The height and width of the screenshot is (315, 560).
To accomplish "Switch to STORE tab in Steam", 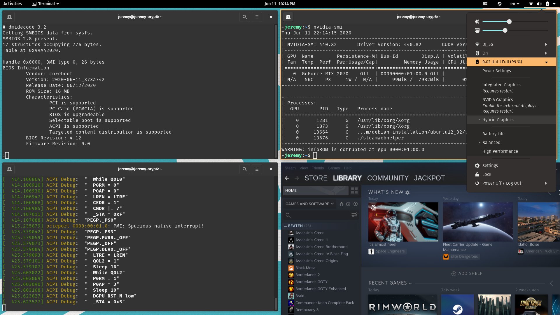I will [316, 178].
